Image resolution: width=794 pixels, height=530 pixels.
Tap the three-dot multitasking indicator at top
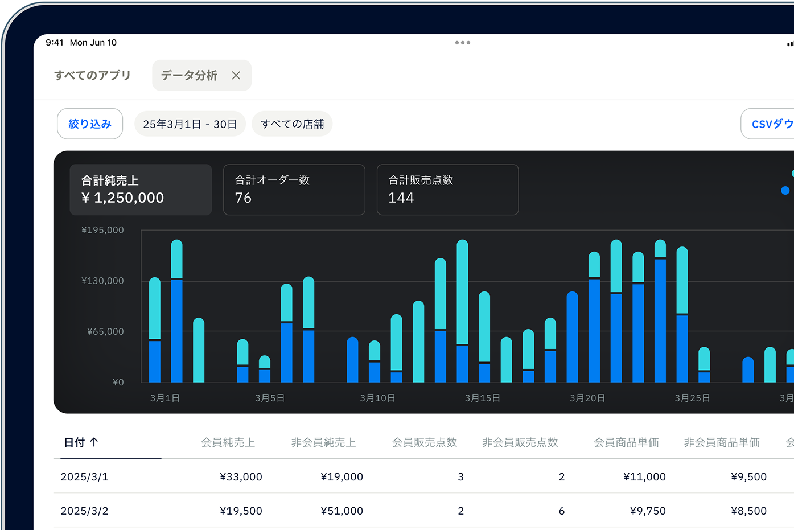coord(463,43)
